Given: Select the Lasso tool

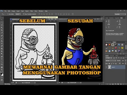Looking at the screenshot, I should [2, 25].
